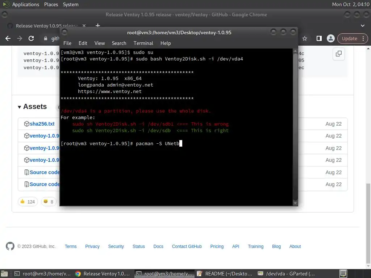371x278 pixels.
Task: Open Contact GitHub footer link
Action: [x=187, y=246]
